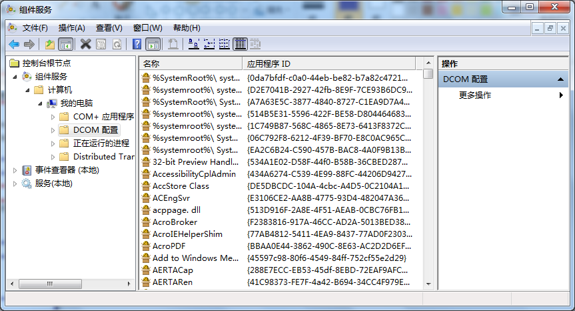Collapse the 我的电脑 tree node
The height and width of the screenshot is (311, 575).
tap(41, 103)
